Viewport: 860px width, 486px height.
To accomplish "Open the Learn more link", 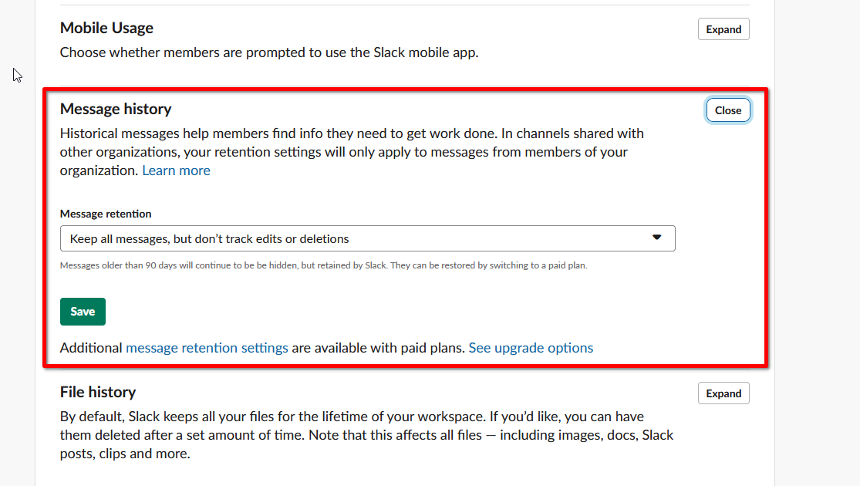I will point(176,170).
